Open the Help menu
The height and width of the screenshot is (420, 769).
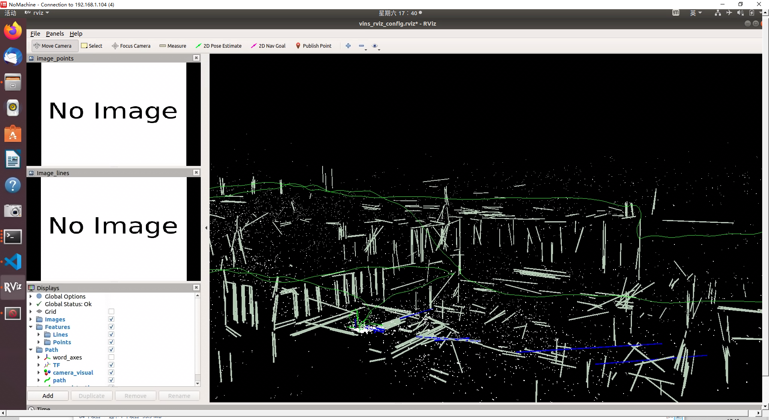click(76, 34)
